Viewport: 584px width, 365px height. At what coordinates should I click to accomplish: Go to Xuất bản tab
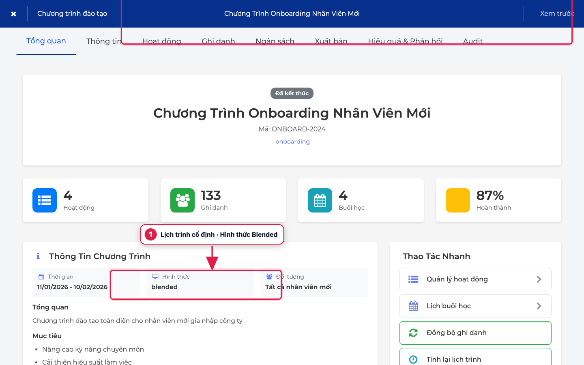(331, 41)
